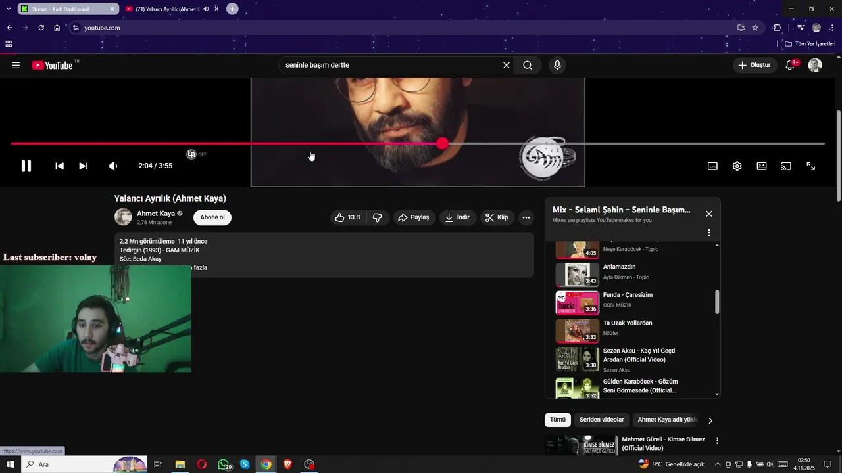
Task: Click the Create (Oluştur) button
Action: click(x=755, y=65)
